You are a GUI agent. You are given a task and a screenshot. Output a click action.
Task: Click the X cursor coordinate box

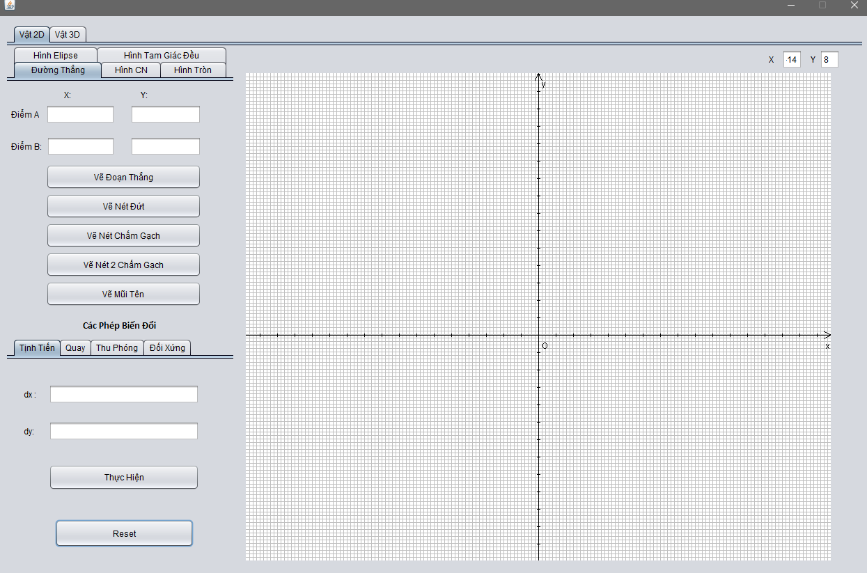pyautogui.click(x=792, y=59)
